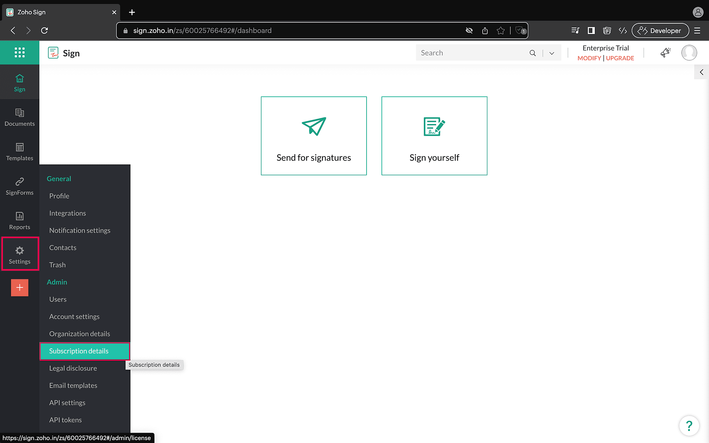Open the user profile avatar
This screenshot has height=443, width=709.
689,53
